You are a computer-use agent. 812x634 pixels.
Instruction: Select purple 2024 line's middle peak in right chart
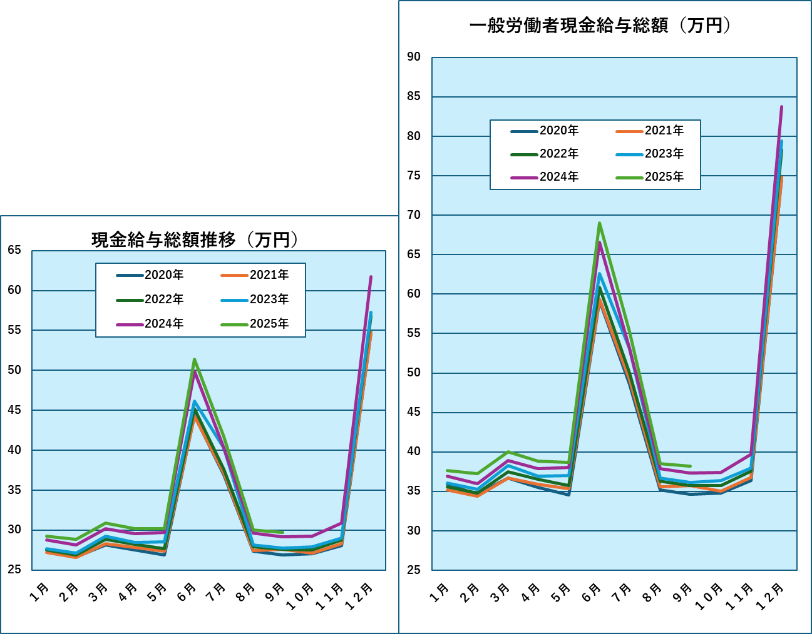click(x=600, y=243)
